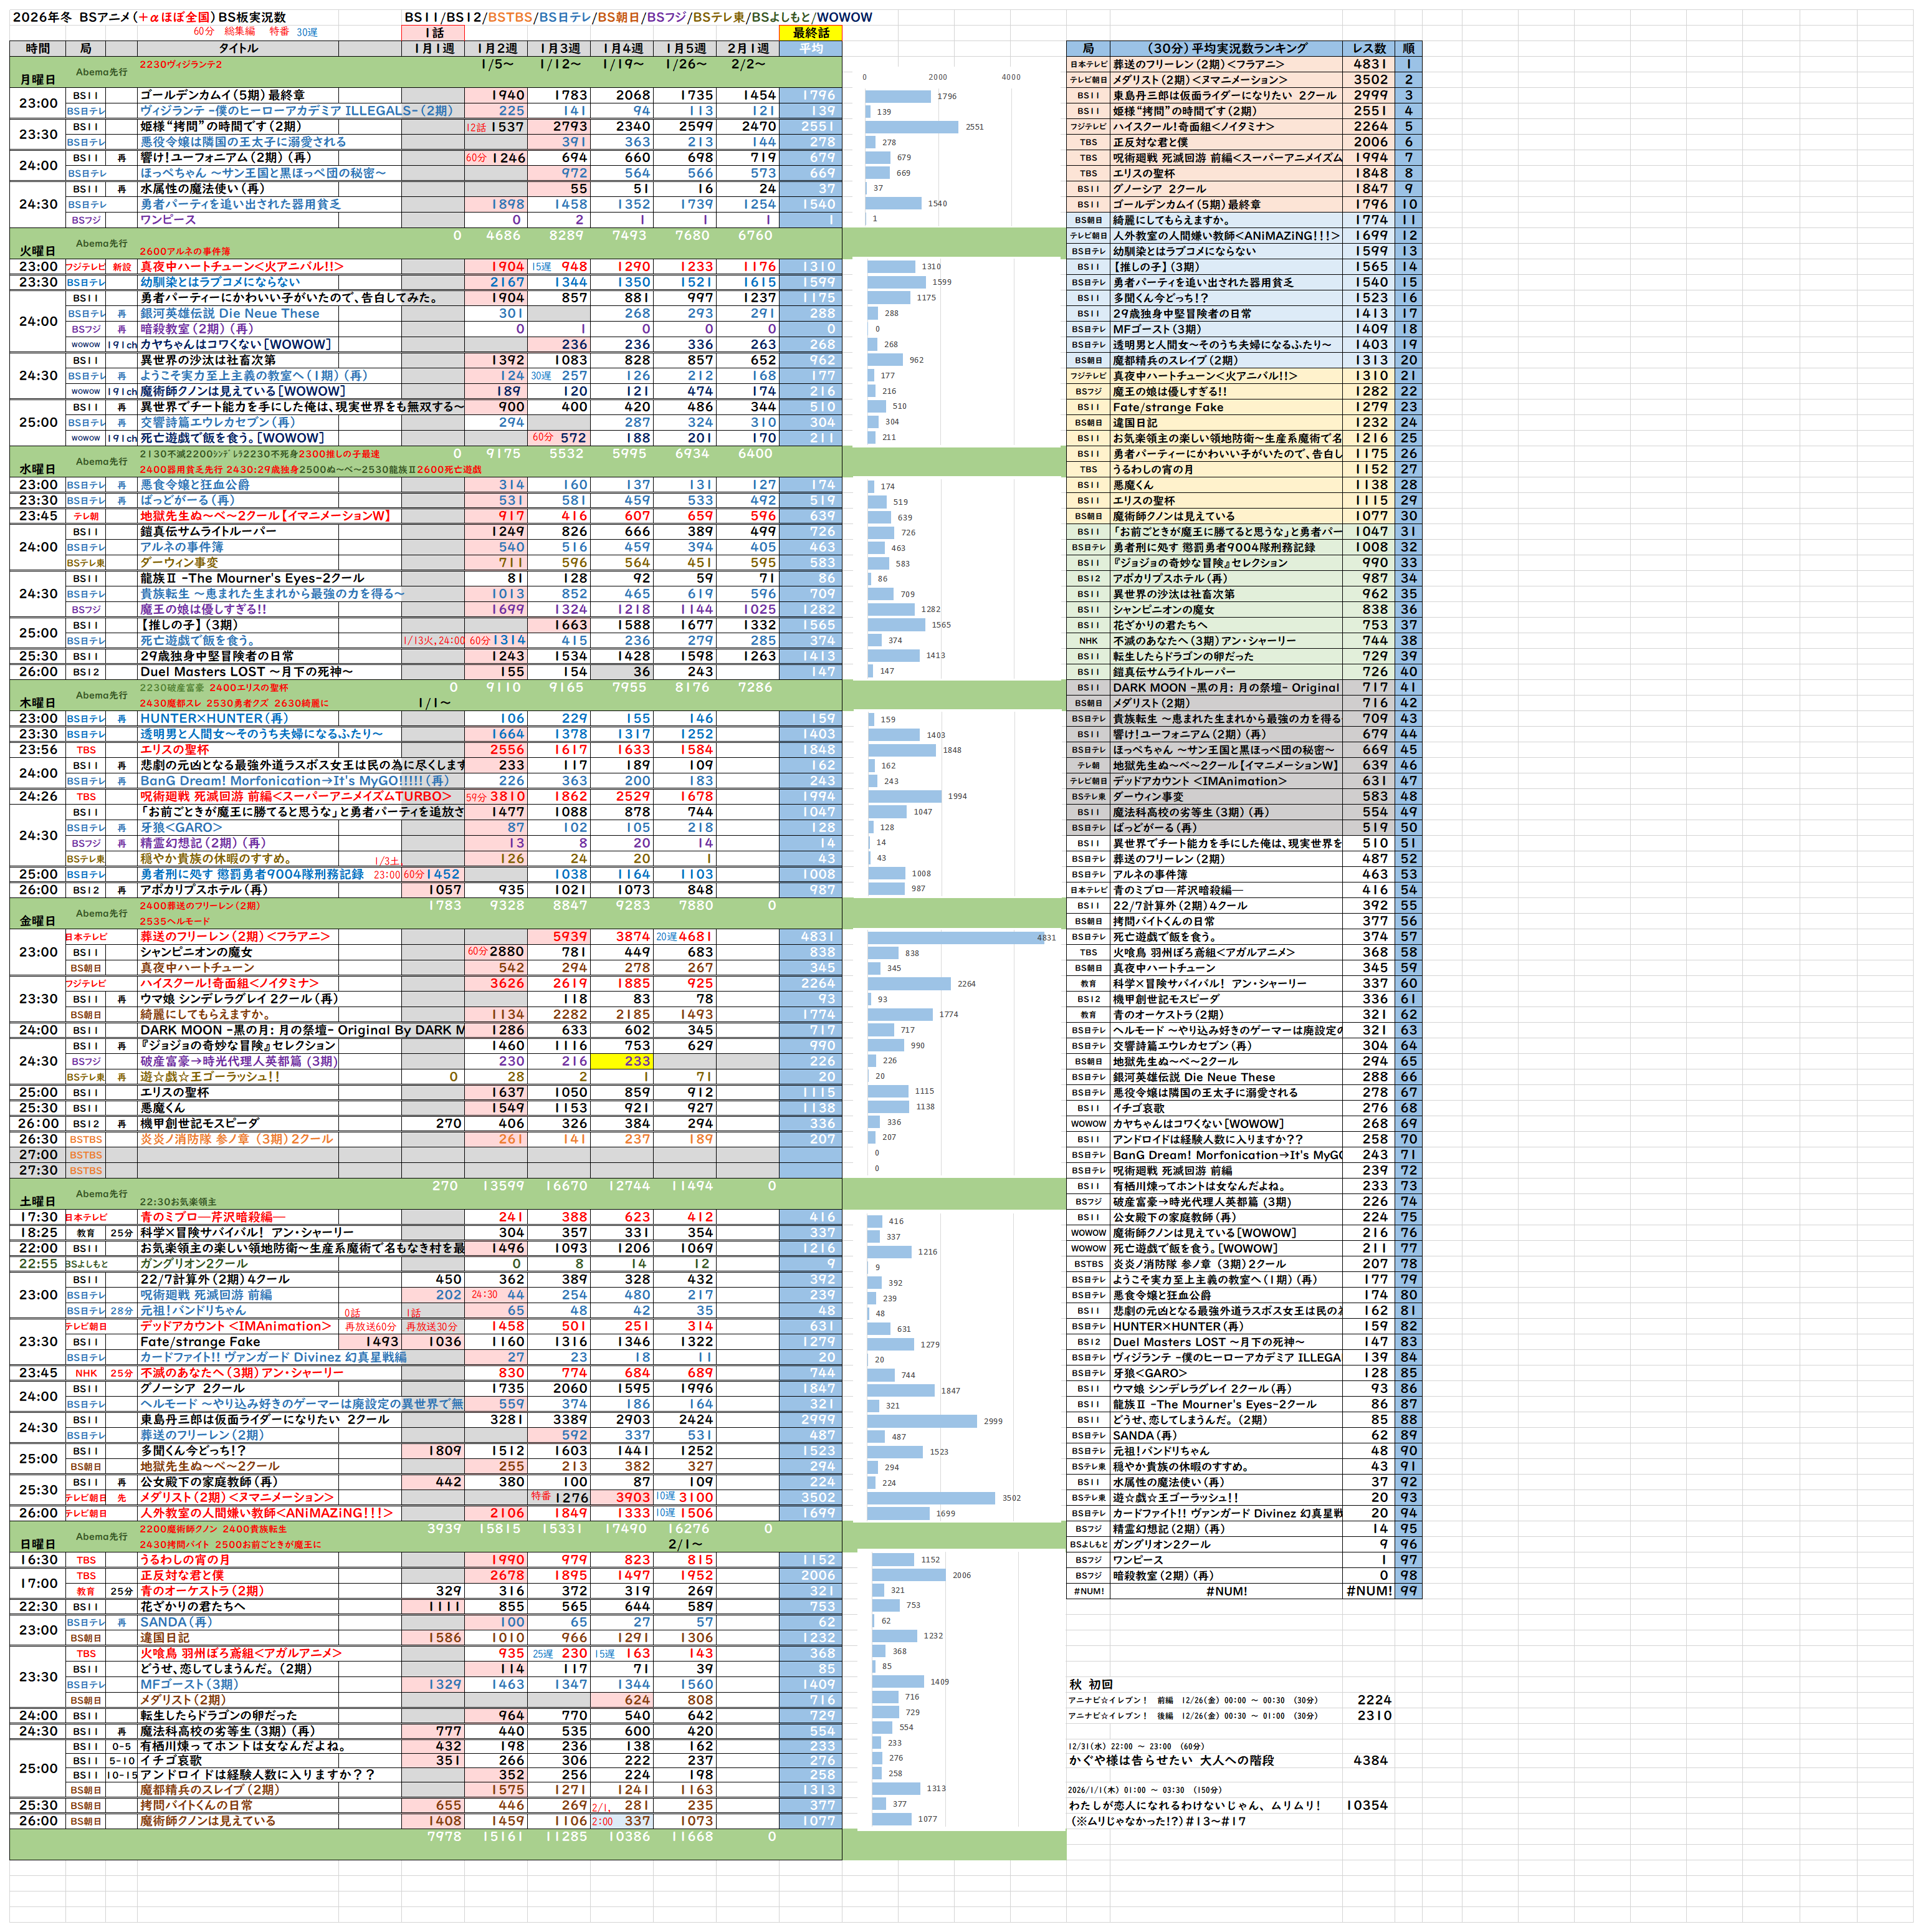Select the レス数 header in ranking table
Viewport: 1923px width, 1932px height.
click(1369, 48)
